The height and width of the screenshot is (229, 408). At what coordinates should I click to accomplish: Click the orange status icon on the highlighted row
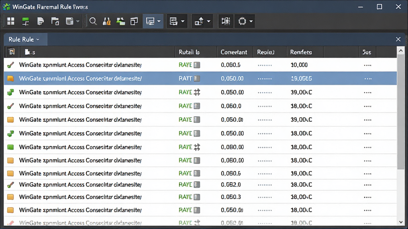[10, 78]
